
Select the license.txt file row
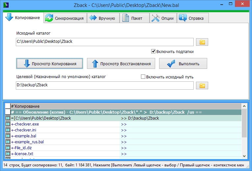click(123, 154)
